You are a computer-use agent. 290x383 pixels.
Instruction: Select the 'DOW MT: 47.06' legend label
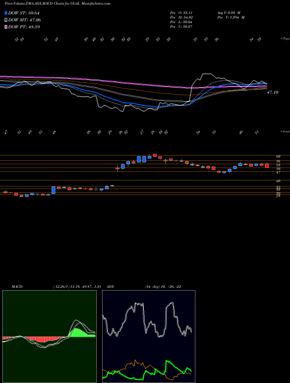click(x=24, y=20)
